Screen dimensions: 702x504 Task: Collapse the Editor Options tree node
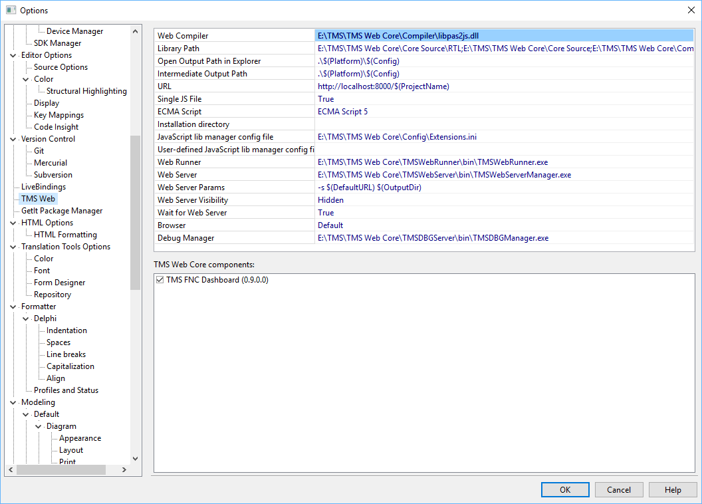click(x=12, y=55)
